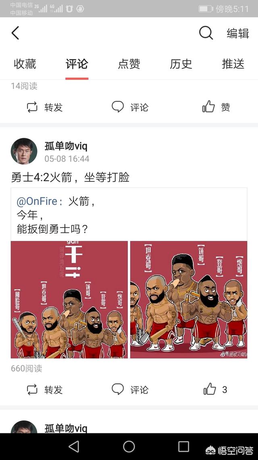
Task: Select the 评论 tab
Action: [77, 63]
